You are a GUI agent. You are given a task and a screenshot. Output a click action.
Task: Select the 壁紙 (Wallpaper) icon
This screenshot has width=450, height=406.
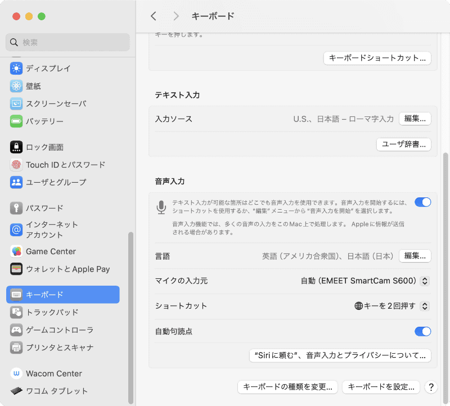[x=18, y=86]
